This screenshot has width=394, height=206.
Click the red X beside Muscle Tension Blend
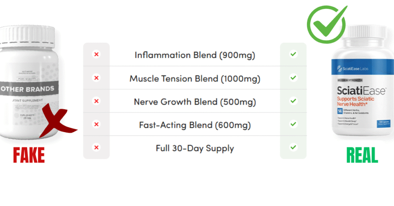tap(96, 78)
